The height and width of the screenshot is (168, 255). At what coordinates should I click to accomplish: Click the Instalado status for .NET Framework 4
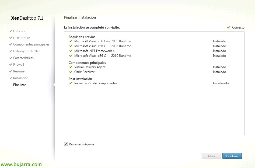tap(219, 51)
